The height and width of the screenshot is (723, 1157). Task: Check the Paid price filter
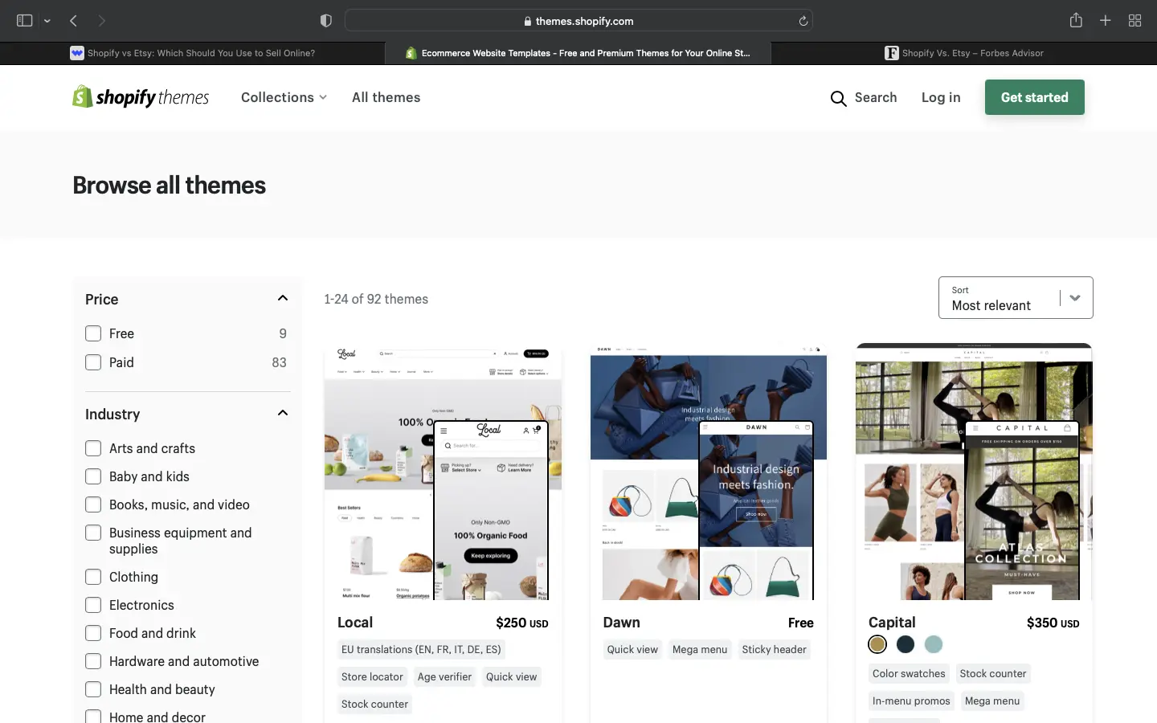(93, 362)
